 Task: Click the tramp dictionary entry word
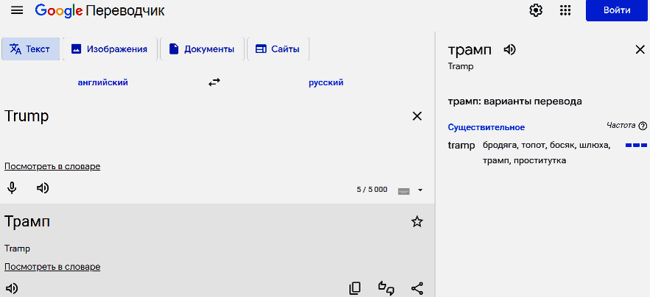461,146
